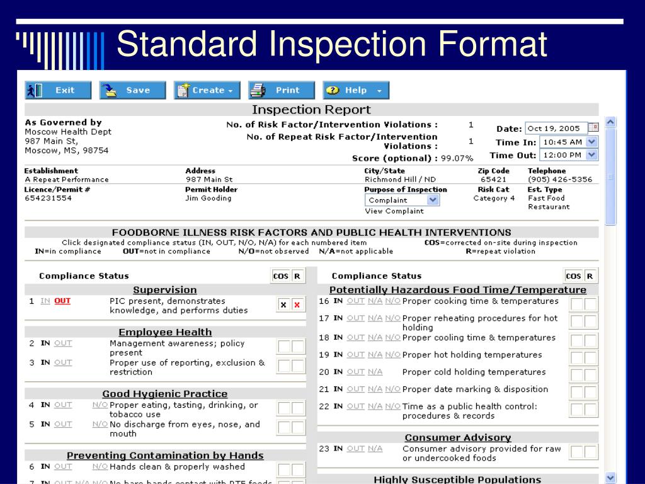This screenshot has width=645, height=484.
Task: Click the Supervision section heading
Action: tap(165, 290)
